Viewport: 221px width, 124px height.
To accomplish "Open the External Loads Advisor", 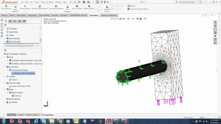I will click(40, 7).
